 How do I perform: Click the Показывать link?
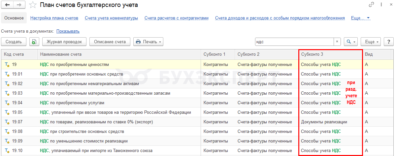point(68,31)
